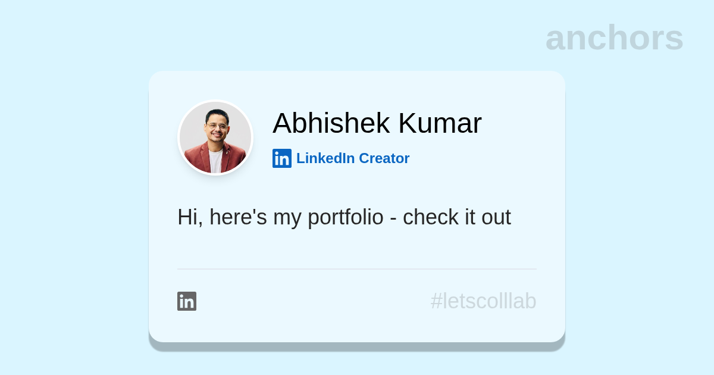Click Abhishek Kumar's circular profile photo

click(x=215, y=137)
